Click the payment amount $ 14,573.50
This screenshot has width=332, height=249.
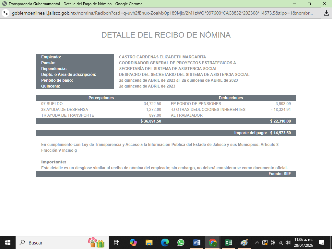coord(280,133)
